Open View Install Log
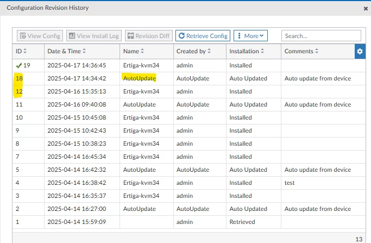 coord(94,36)
